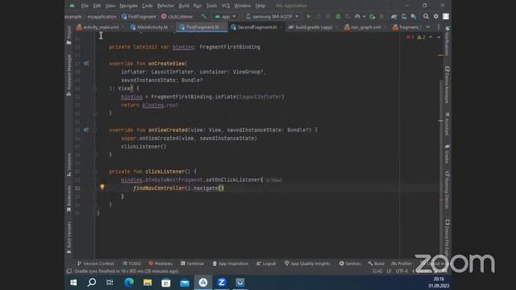Open the Refactor menu
Screen dimensions: 516x290
pyautogui.click(x=165, y=6)
